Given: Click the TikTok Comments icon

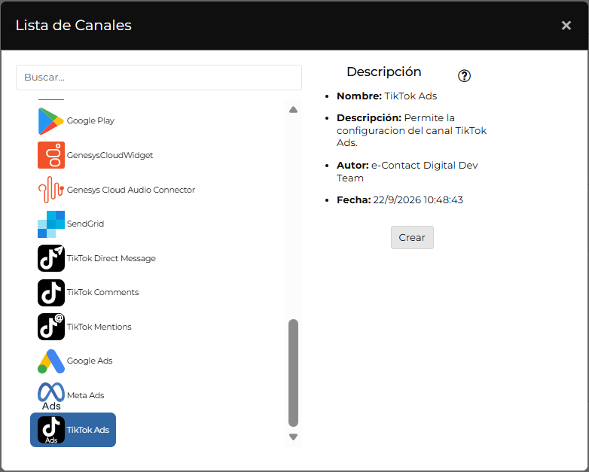Looking at the screenshot, I should click(x=51, y=293).
